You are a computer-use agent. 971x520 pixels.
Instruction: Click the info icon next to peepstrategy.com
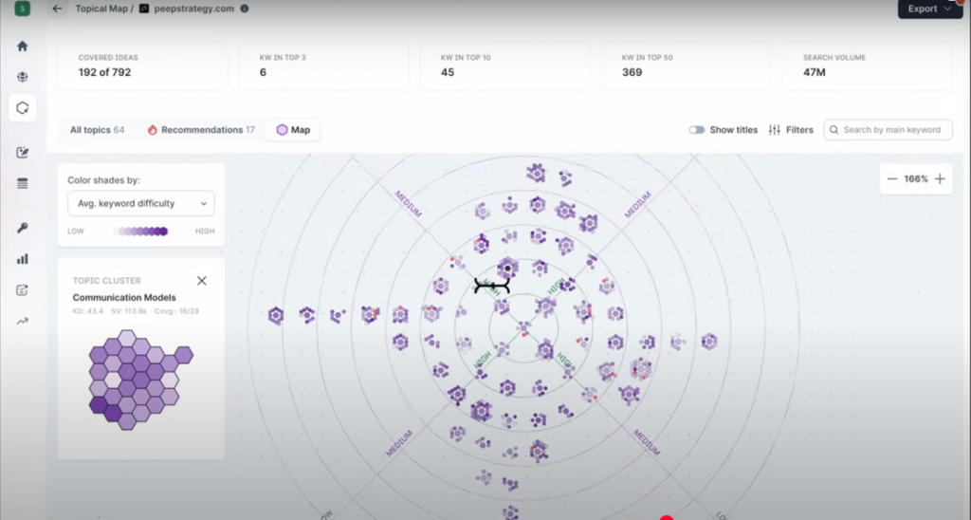pyautogui.click(x=245, y=9)
